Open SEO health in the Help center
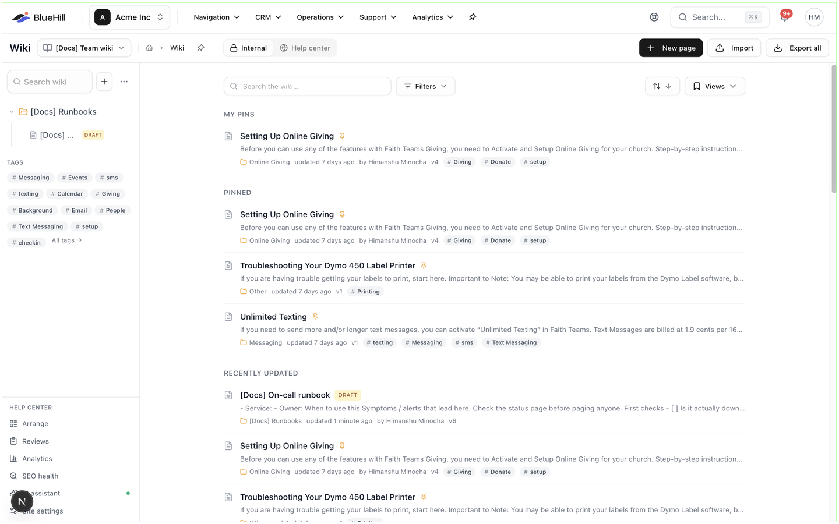Screen dimensions: 839x524 point(40,476)
